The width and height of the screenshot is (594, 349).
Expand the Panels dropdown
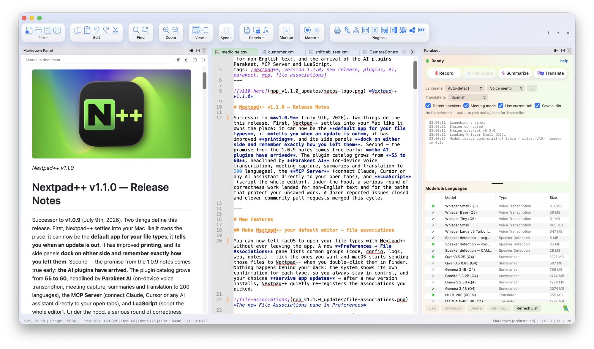point(256,38)
